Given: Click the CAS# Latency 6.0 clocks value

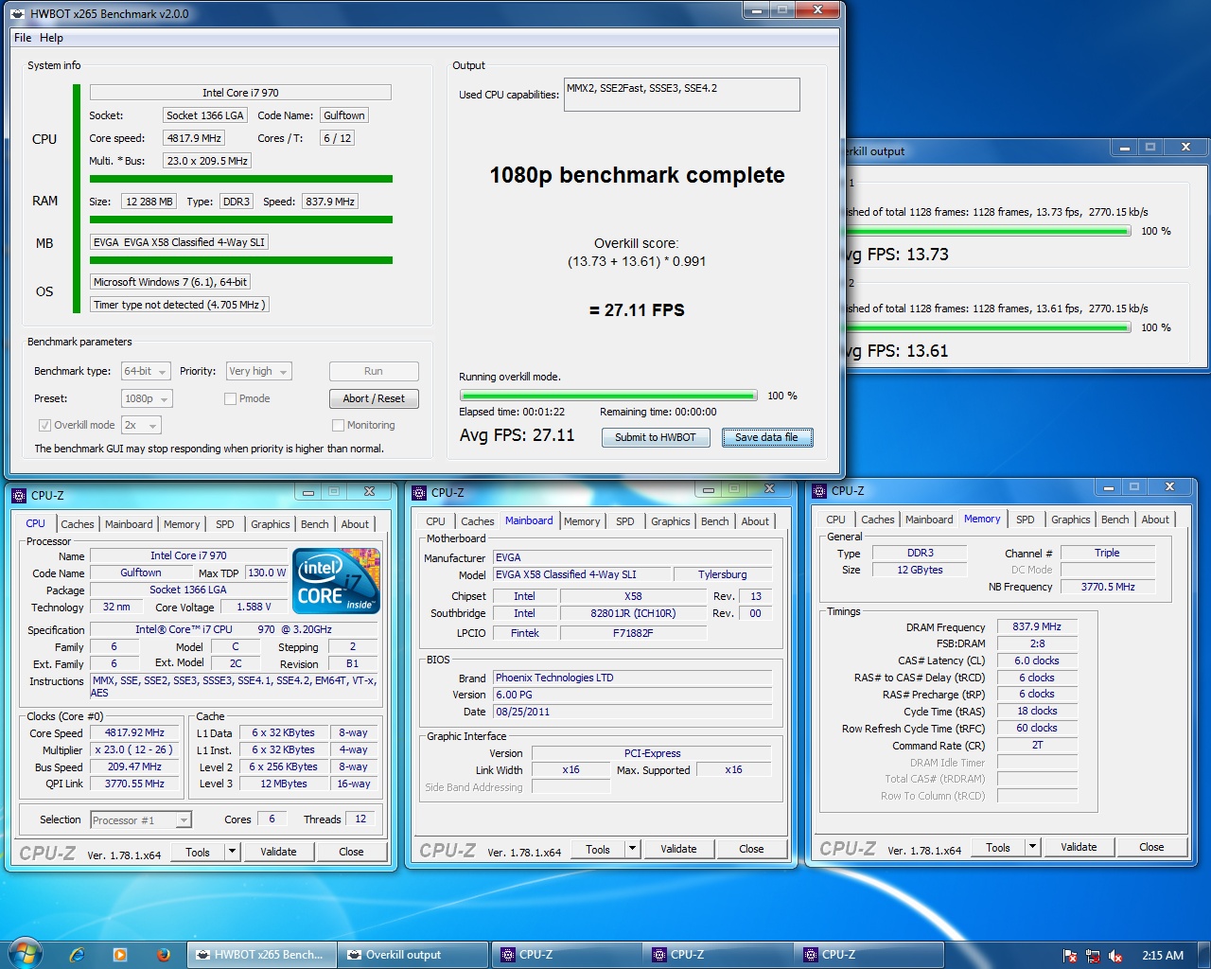Looking at the screenshot, I should (x=1037, y=661).
